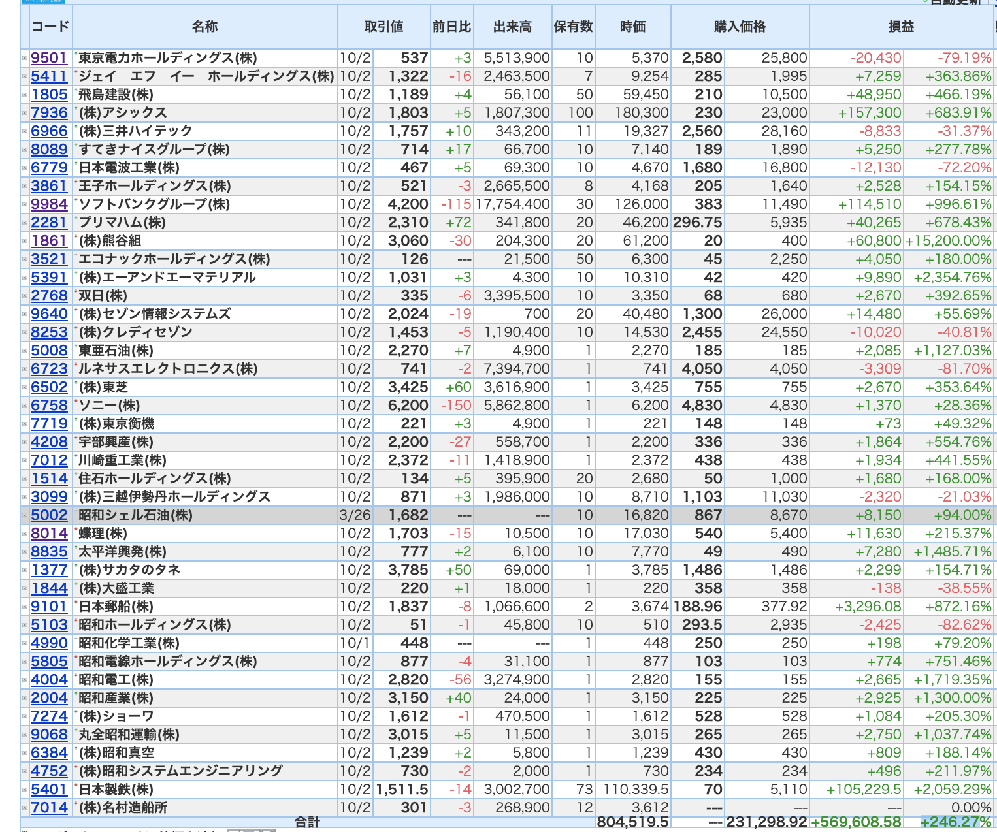
Task: Follow code link 3099 for 三越伊勢丹
Action: point(49,497)
